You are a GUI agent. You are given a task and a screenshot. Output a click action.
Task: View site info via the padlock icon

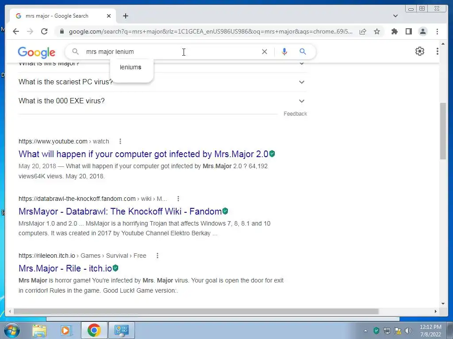[61, 31]
